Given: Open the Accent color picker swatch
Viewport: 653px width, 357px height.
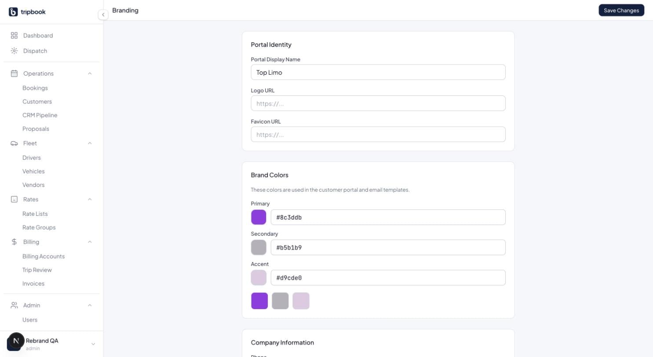Looking at the screenshot, I should point(259,278).
